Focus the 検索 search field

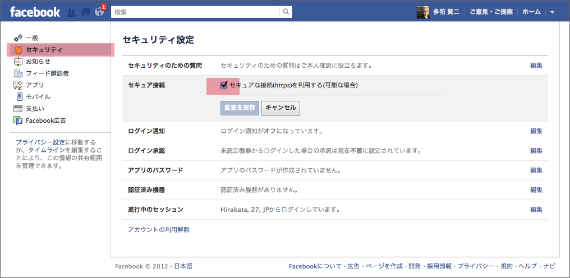[195, 12]
